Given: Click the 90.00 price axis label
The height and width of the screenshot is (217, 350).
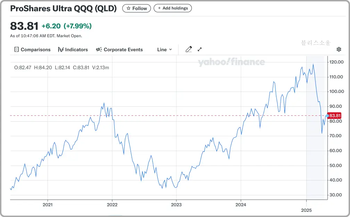Looking at the screenshot, I should (x=336, y=106).
